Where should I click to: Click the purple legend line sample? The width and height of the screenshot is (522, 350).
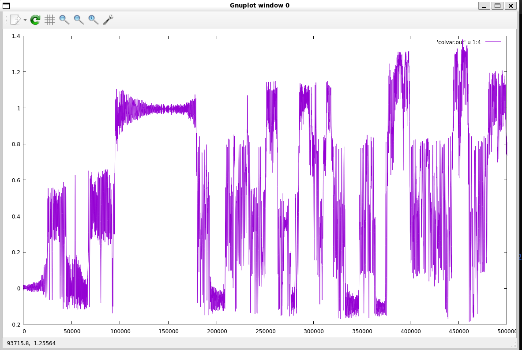pos(493,42)
